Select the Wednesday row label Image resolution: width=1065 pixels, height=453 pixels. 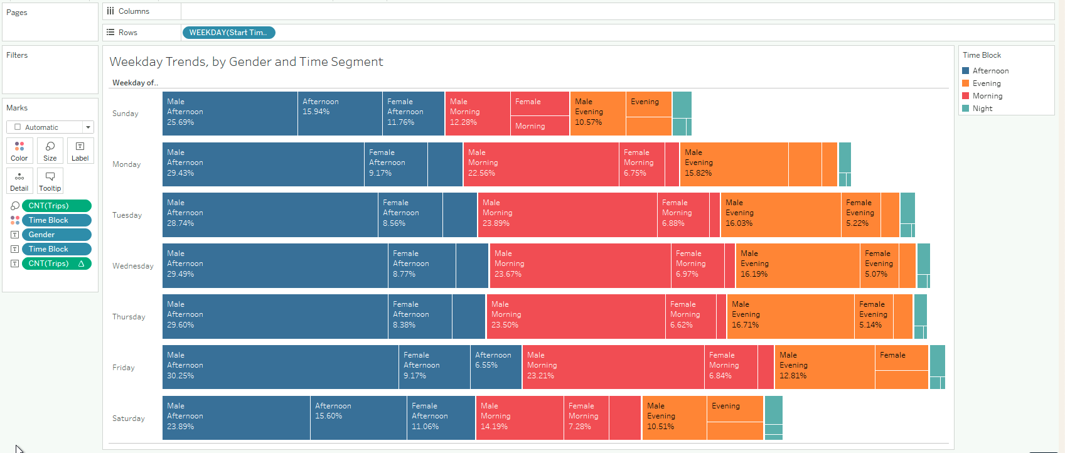point(133,266)
